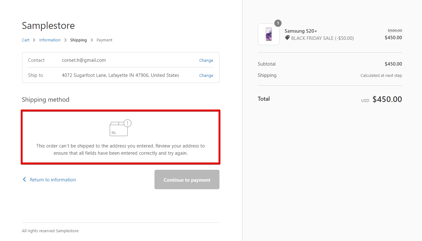
Task: Click the back arrow beside Return to information
Action: coord(24,179)
